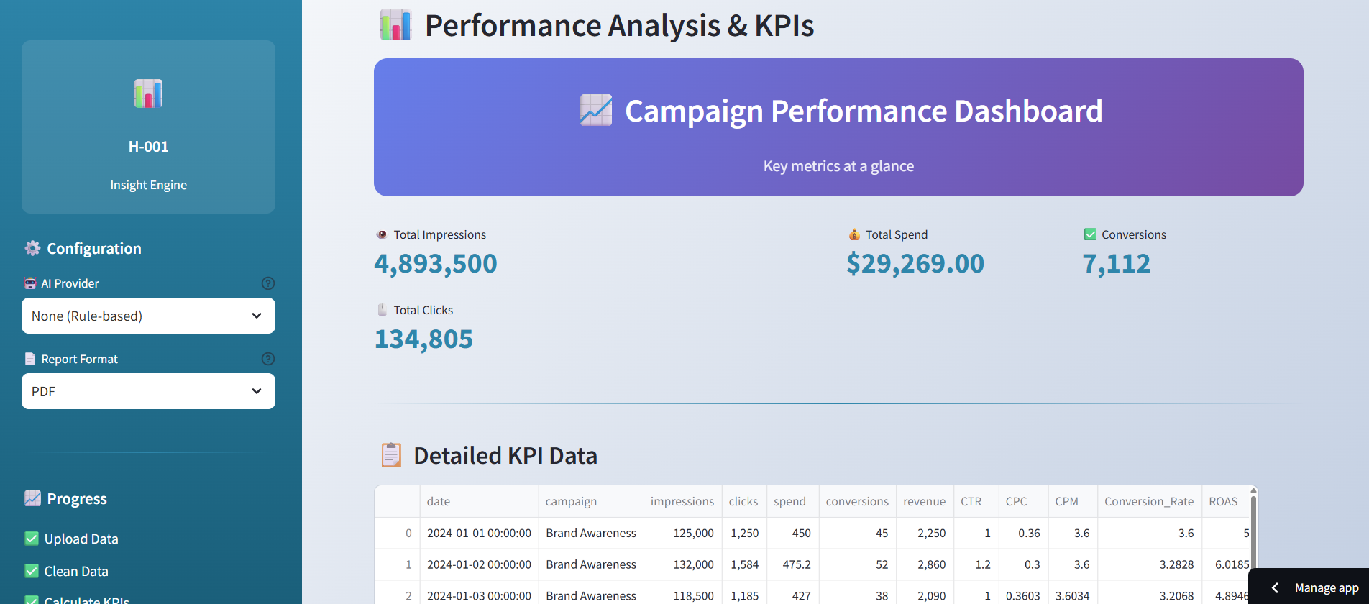Click the dropdown arrow in the PDF selector
The width and height of the screenshot is (1369, 604).
click(257, 391)
